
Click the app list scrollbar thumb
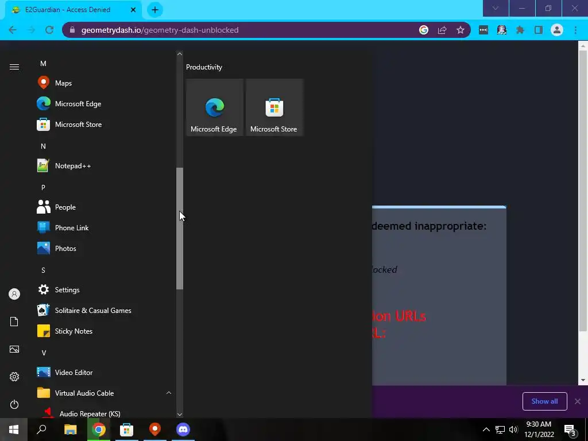pyautogui.click(x=180, y=229)
